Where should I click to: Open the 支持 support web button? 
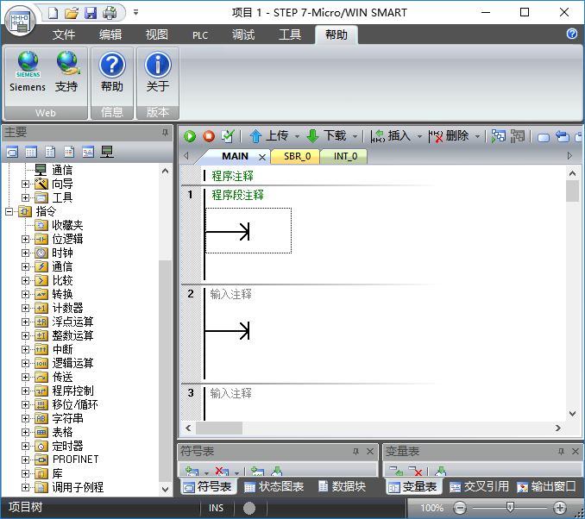coord(66,72)
